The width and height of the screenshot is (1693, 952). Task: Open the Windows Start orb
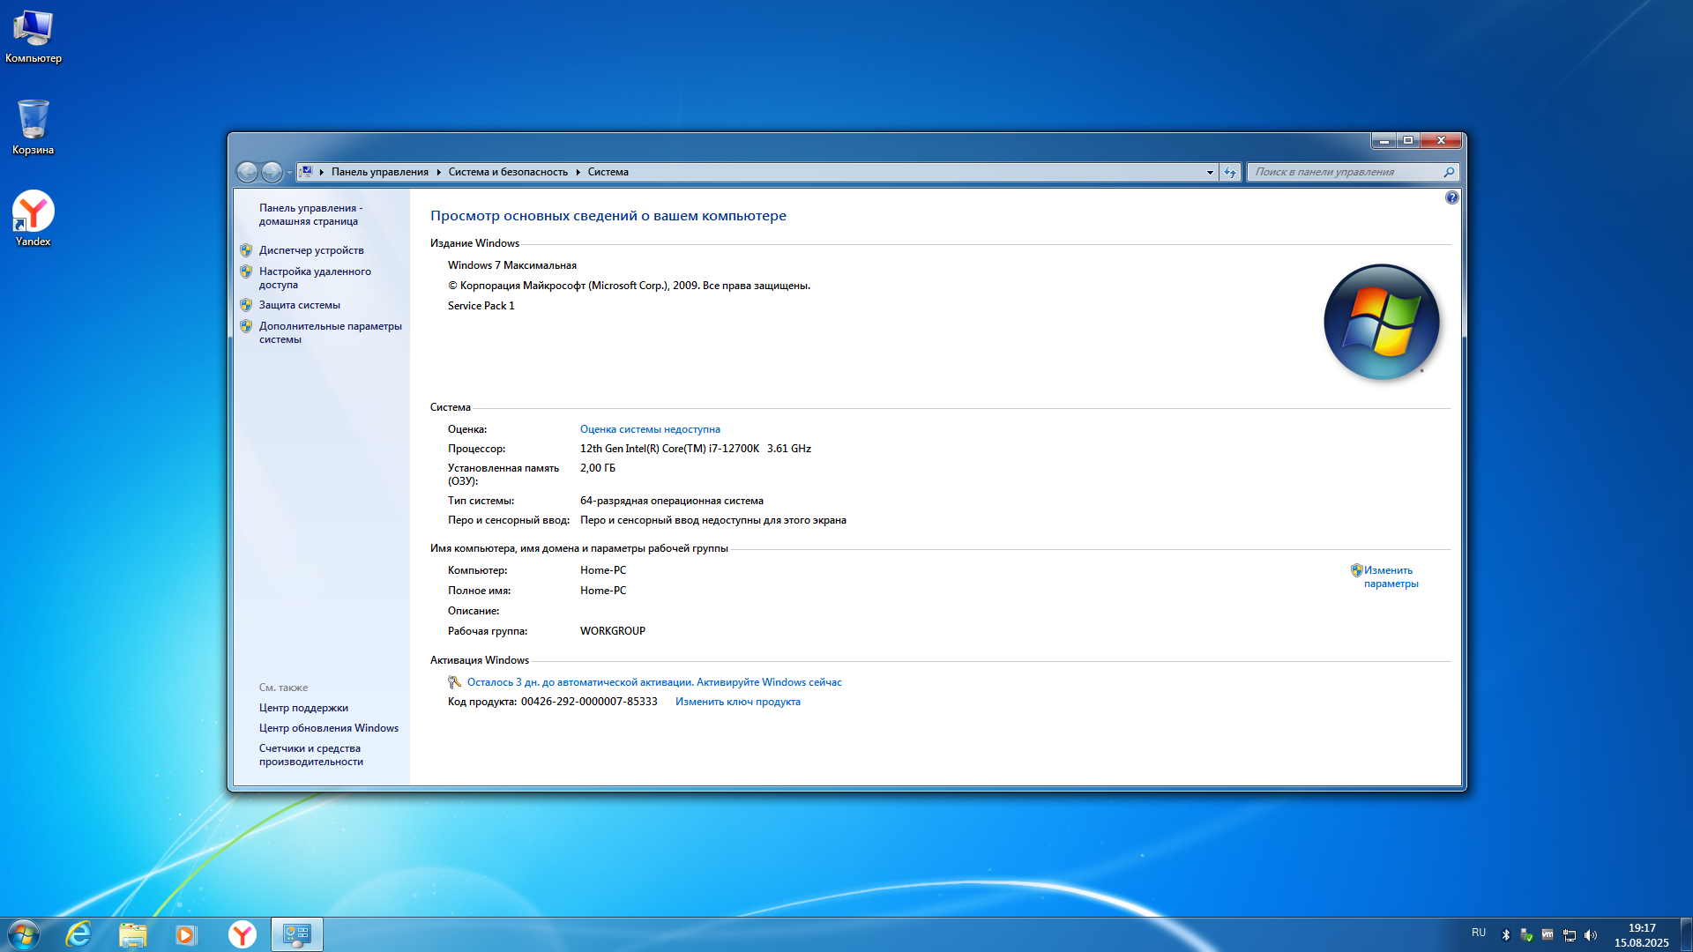pos(24,934)
